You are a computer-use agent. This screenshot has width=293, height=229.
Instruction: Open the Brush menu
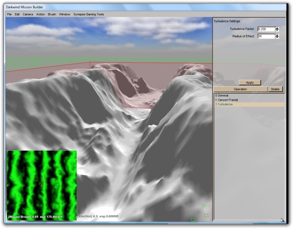coord(52,15)
